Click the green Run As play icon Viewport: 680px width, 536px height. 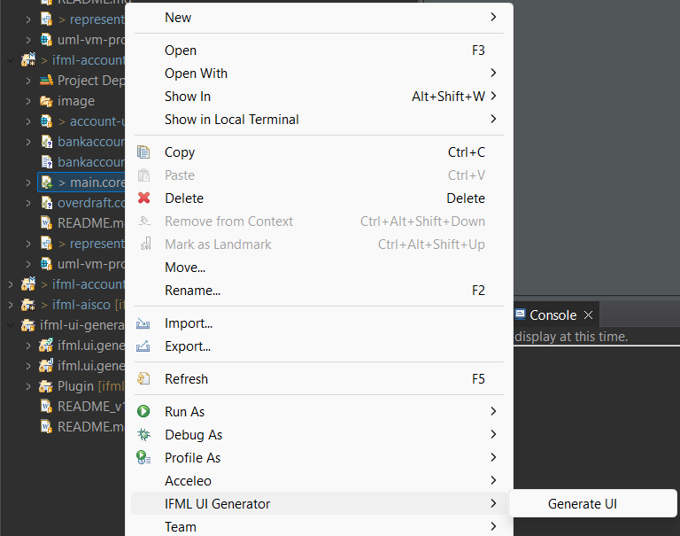click(x=143, y=411)
